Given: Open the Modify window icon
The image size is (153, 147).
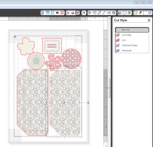Looking at the screenshot, I should coord(120,13).
